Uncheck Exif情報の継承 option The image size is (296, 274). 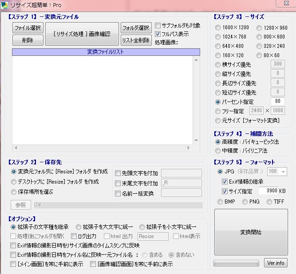coord(225,181)
